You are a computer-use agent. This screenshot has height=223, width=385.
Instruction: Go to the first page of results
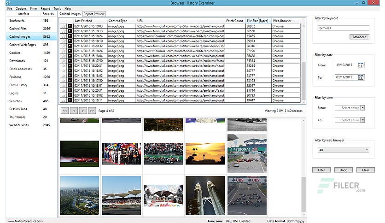(x=65, y=111)
